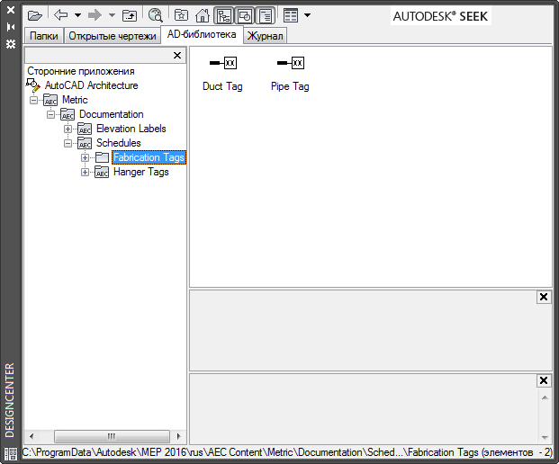This screenshot has width=559, height=464.
Task: Collapse the Schedules node
Action: (68, 143)
